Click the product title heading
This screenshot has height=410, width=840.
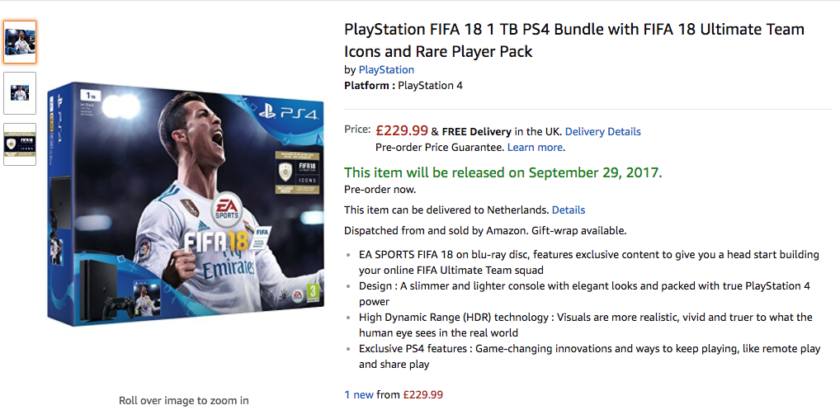(x=573, y=40)
